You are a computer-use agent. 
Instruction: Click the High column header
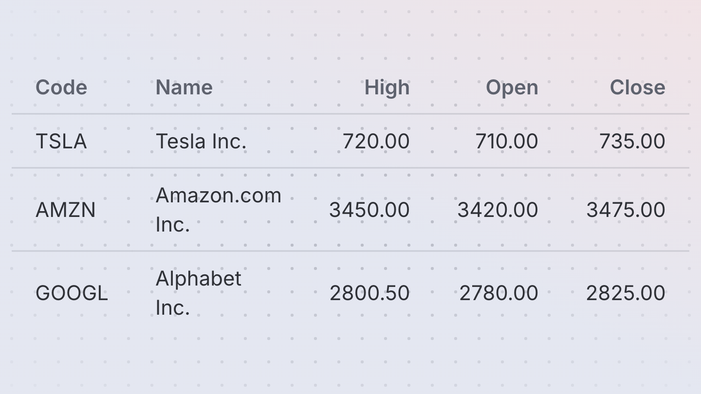[x=387, y=88]
